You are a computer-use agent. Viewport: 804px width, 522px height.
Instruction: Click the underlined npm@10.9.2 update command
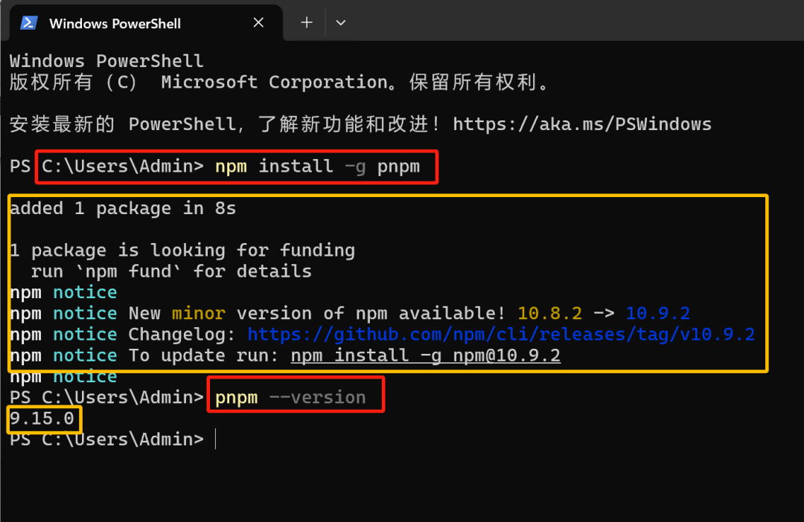pos(425,355)
